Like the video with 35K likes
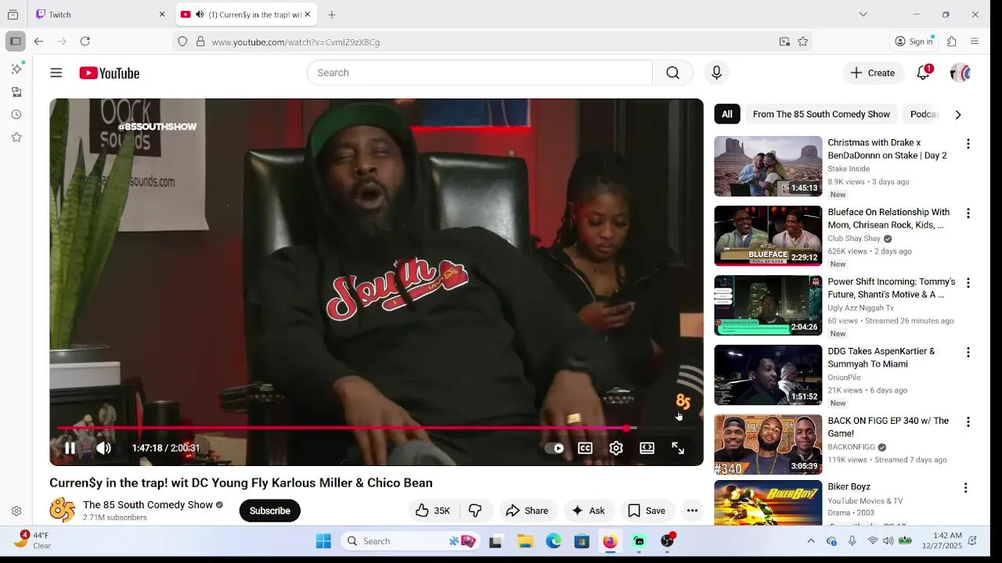 [433, 511]
